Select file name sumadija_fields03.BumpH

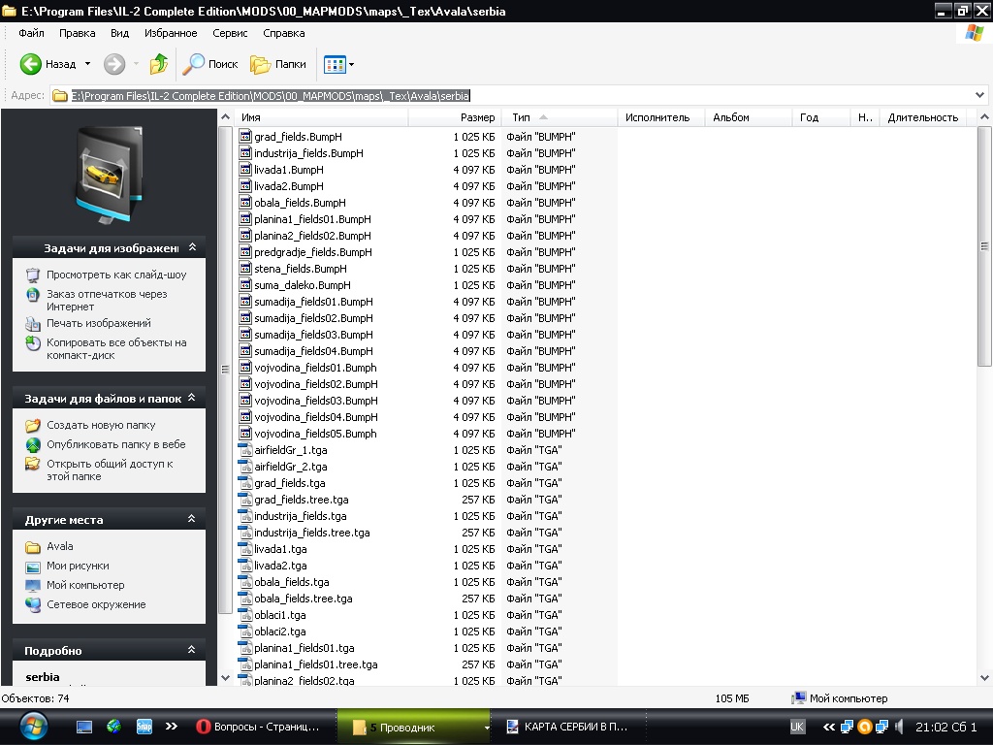point(313,335)
